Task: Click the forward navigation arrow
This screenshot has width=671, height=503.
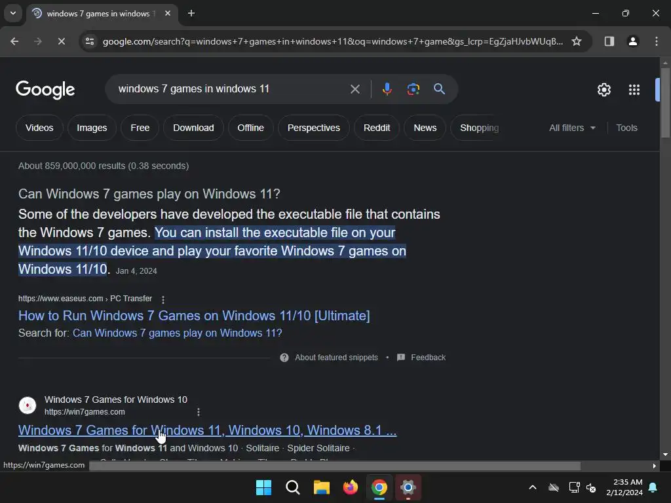Action: (x=38, y=41)
